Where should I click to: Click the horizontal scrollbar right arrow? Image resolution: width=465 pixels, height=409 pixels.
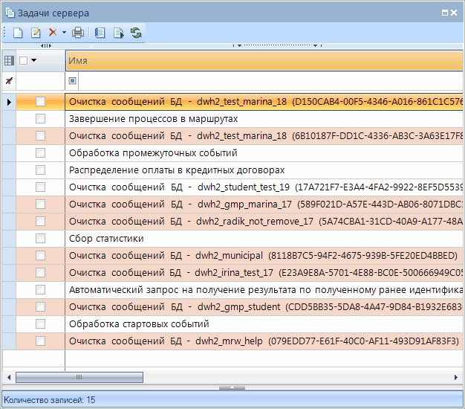point(455,378)
